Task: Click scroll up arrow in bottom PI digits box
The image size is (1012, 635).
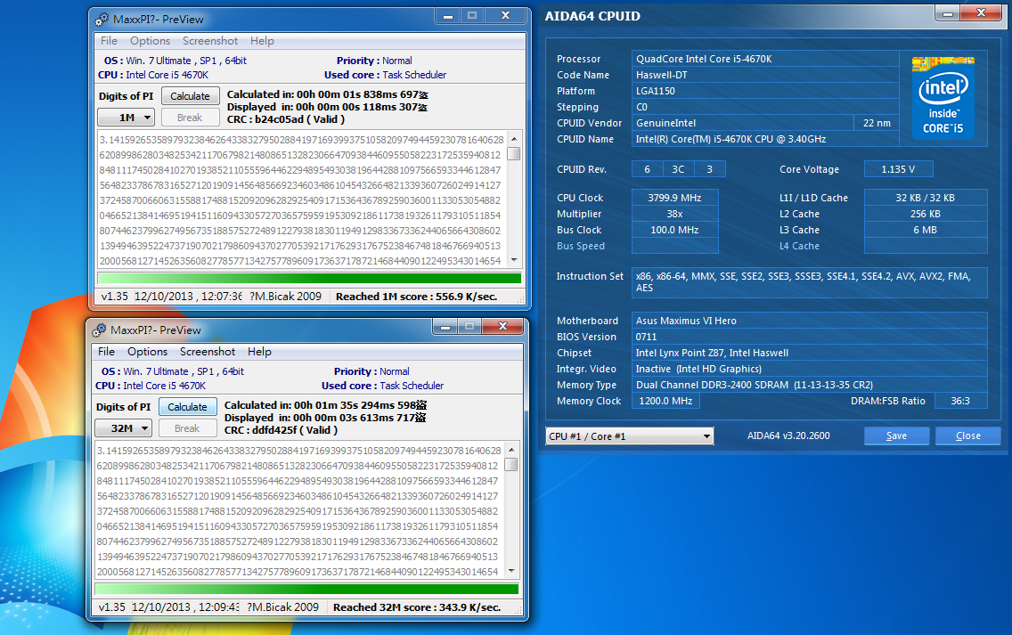Action: [x=511, y=450]
